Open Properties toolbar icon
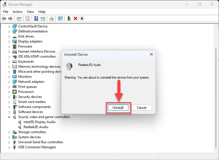The image size is (219, 160). (x=28, y=18)
